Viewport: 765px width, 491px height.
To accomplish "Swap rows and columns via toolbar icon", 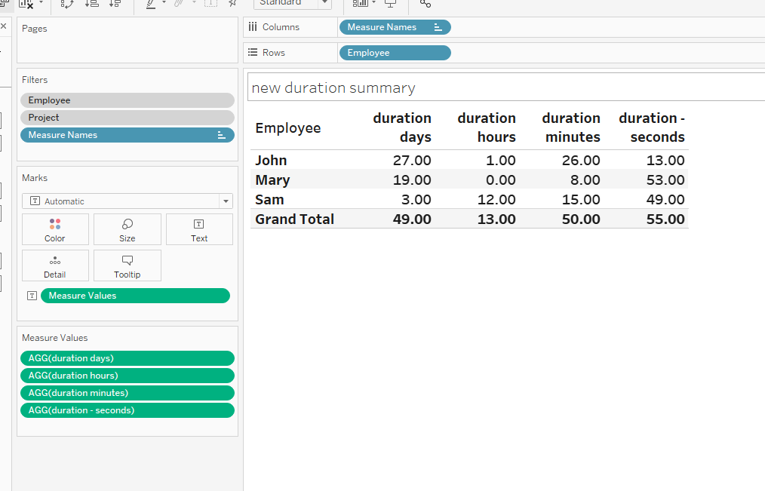I will point(67,4).
